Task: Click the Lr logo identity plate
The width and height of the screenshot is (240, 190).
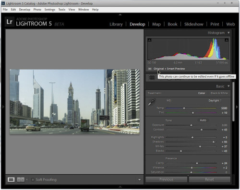Action: [x=10, y=22]
